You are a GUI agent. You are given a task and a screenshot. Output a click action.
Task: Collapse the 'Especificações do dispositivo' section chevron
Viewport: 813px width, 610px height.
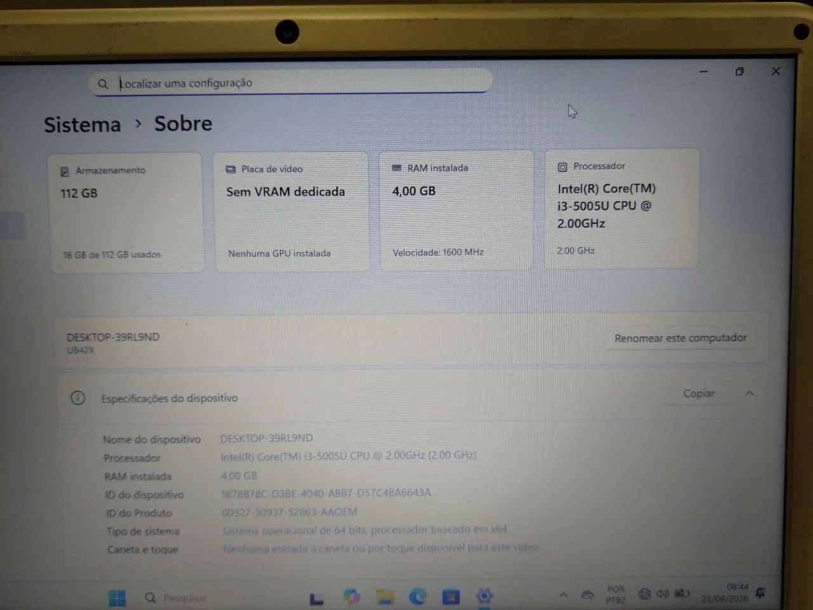click(x=749, y=393)
